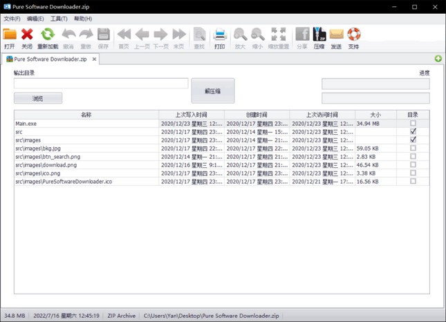Viewport: 446px width, 322px height.
Task: Print using the 打印 printer icon
Action: [220, 35]
